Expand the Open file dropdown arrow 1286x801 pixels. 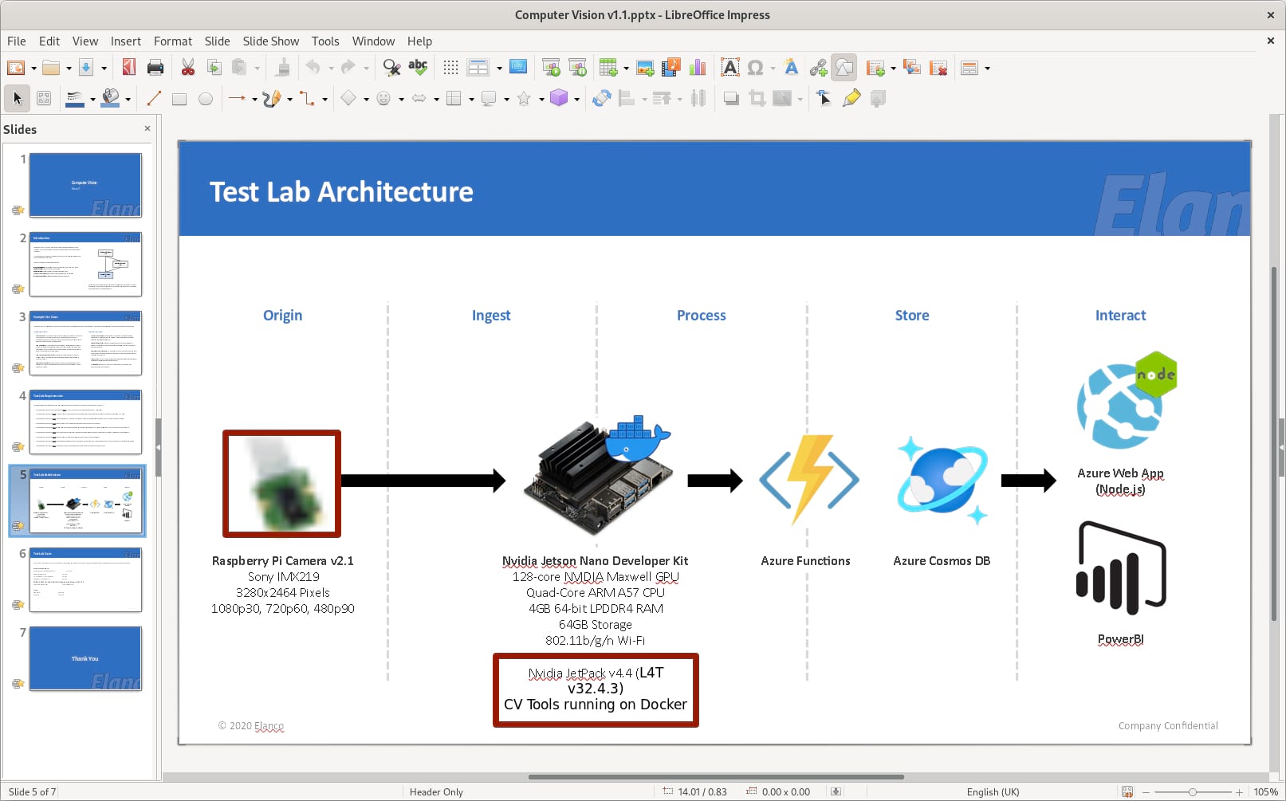click(69, 69)
